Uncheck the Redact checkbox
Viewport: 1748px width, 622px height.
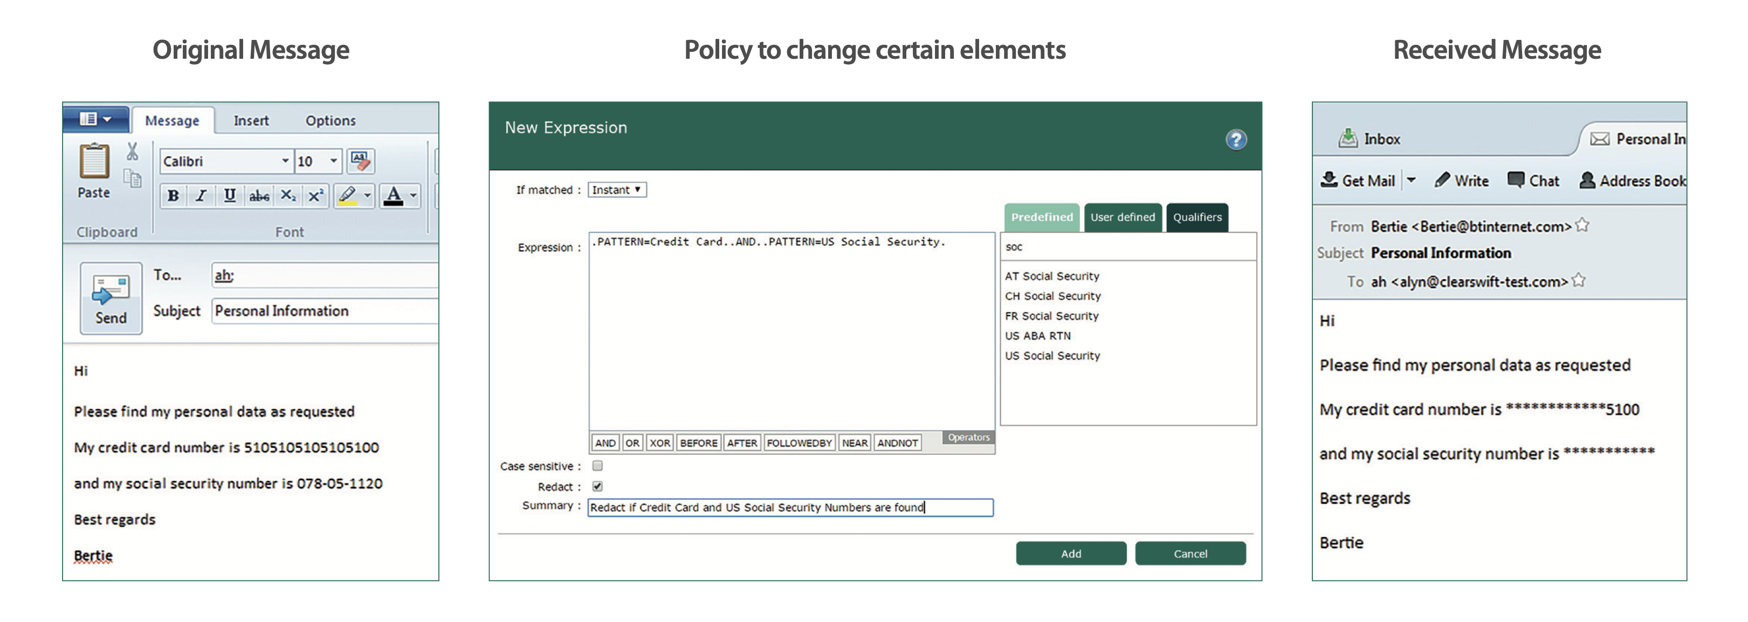tap(597, 486)
